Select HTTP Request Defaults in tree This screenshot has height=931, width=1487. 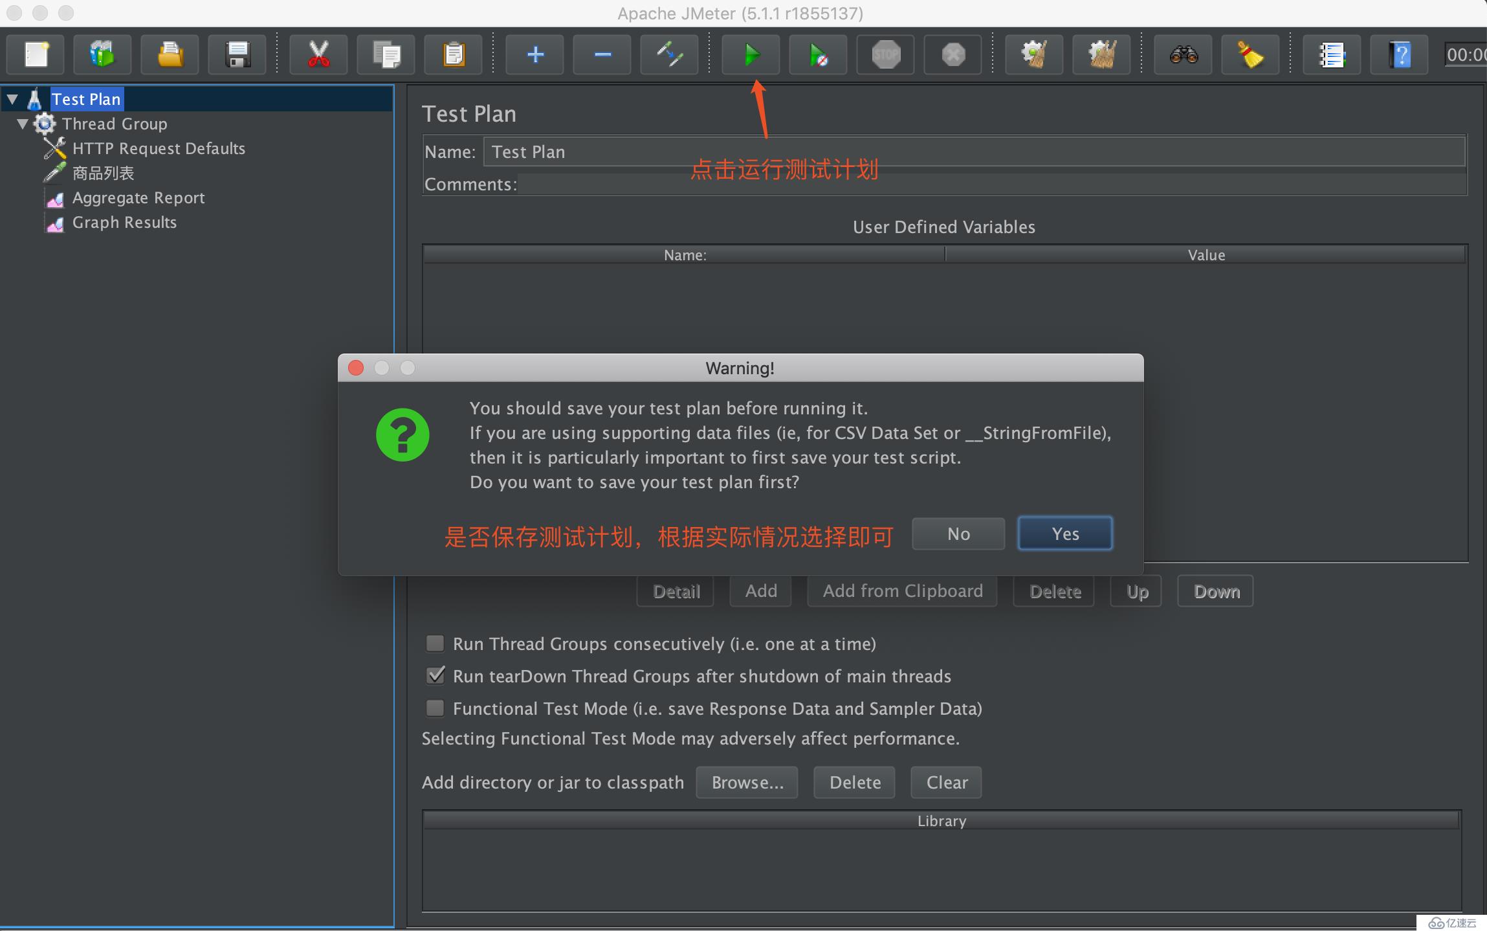(x=159, y=148)
